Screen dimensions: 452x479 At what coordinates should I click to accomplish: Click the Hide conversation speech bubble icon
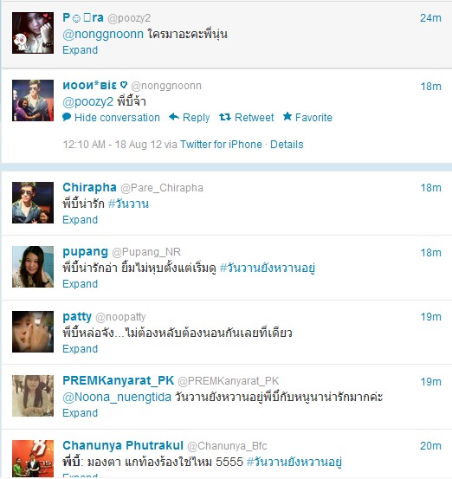(67, 117)
